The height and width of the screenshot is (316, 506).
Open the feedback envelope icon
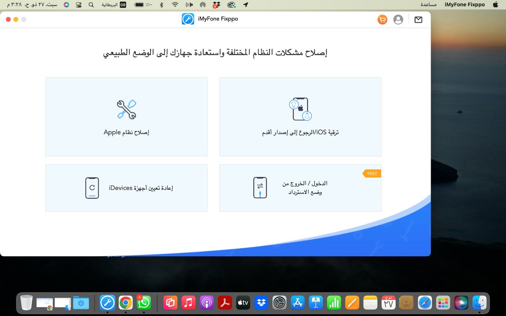[418, 20]
